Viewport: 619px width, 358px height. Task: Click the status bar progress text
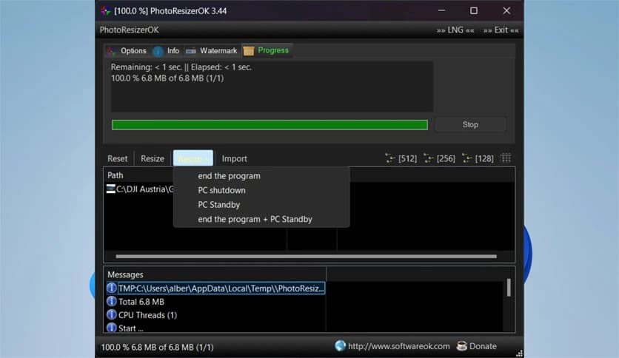[157, 348]
